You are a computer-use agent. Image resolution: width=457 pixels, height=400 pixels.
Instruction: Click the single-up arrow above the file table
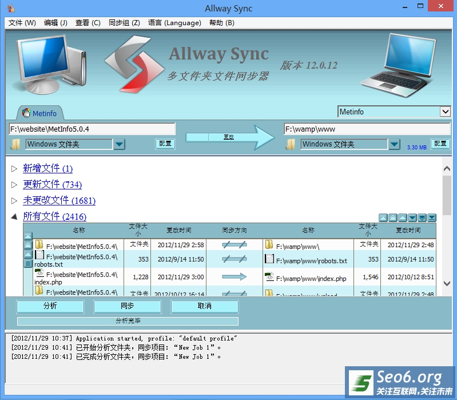coord(403,217)
